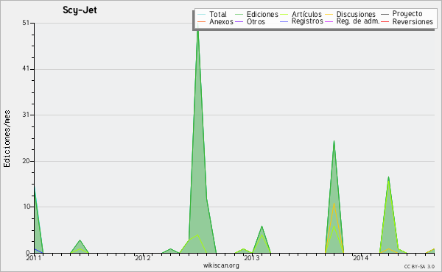Click the cyan Total line swatch in legend
Screen dimensions: 442x272
coord(202,14)
